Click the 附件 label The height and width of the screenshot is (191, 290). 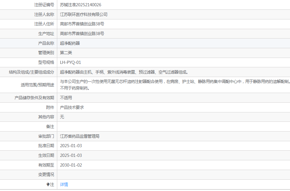point(50,107)
